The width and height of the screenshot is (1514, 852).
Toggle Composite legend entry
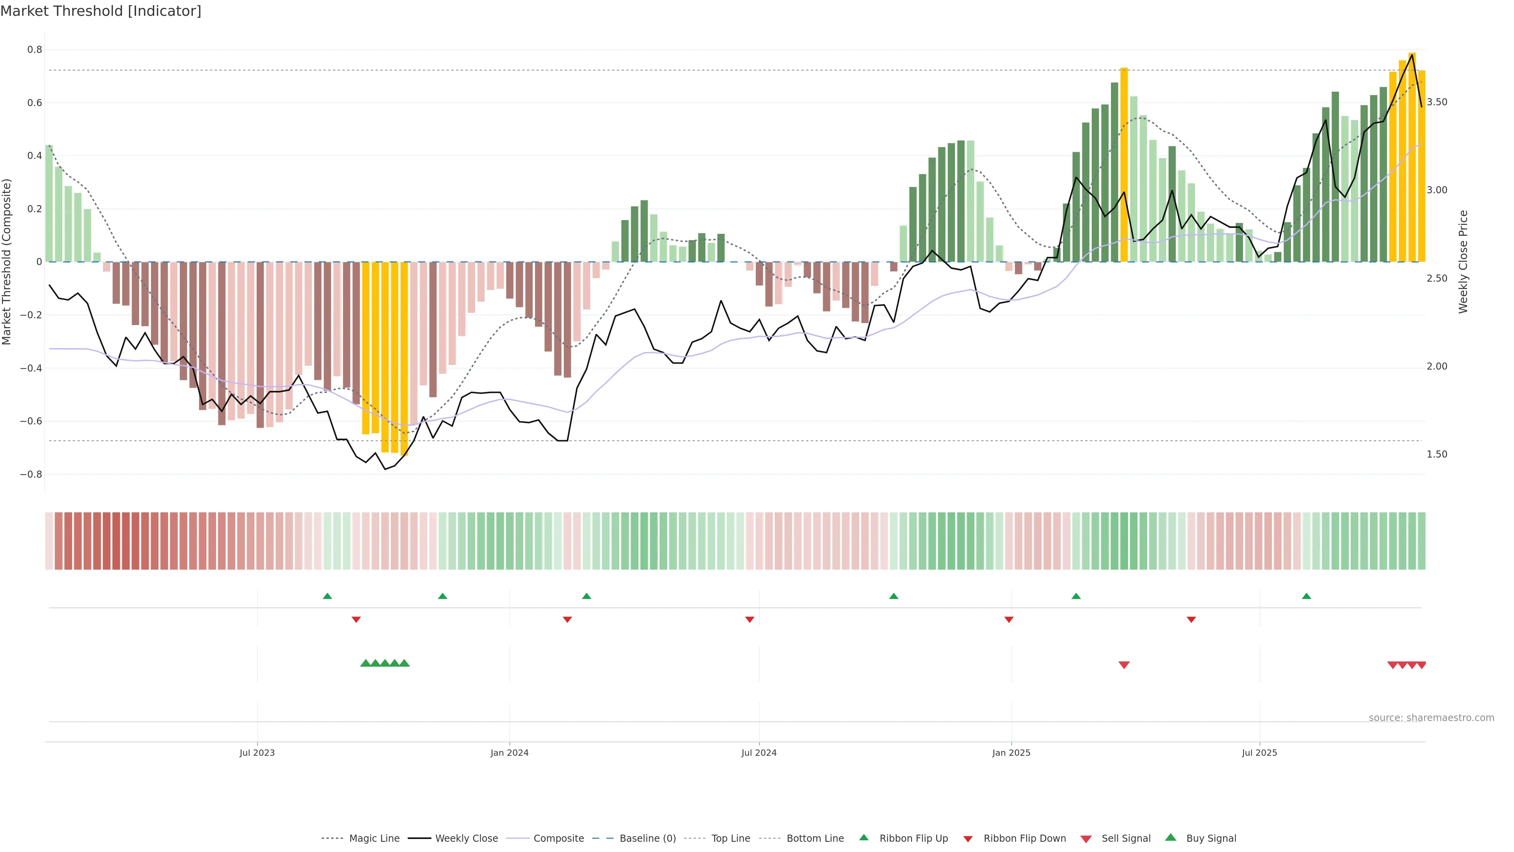(558, 839)
